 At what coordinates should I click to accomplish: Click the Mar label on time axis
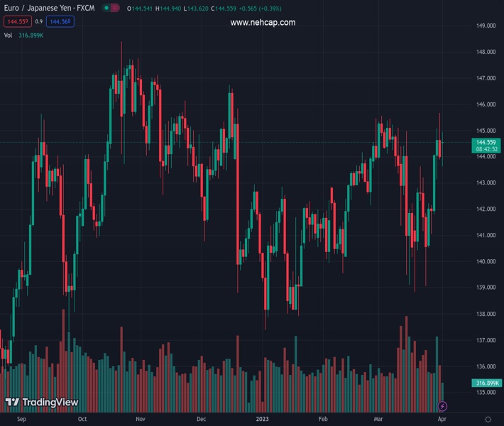point(378,420)
